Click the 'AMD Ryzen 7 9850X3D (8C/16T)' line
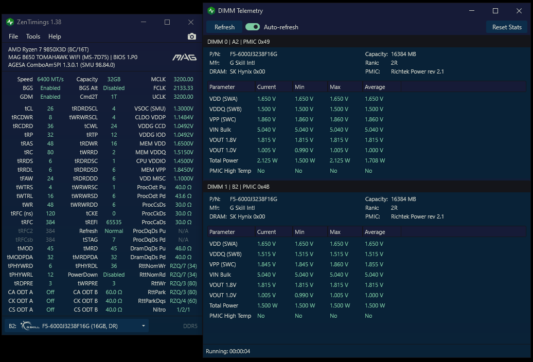 click(48, 49)
